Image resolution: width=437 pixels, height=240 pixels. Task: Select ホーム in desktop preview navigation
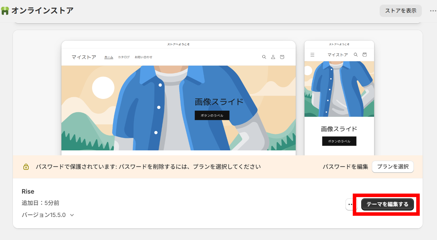coord(109,57)
